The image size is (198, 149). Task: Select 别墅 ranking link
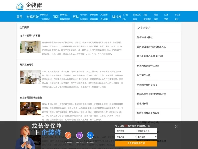pyautogui.click(x=145, y=15)
